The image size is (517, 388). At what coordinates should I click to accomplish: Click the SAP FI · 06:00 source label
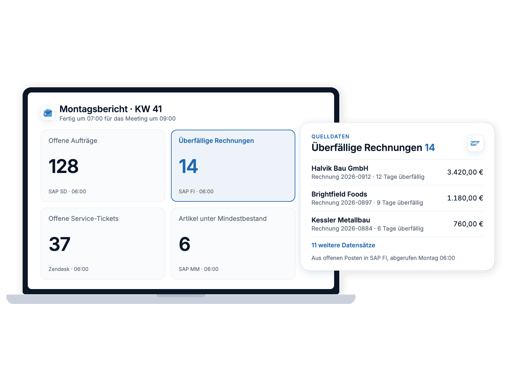(x=196, y=191)
